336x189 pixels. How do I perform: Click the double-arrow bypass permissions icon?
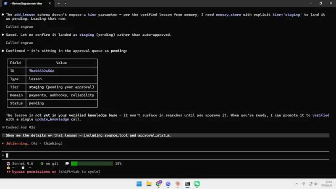pos(8,172)
